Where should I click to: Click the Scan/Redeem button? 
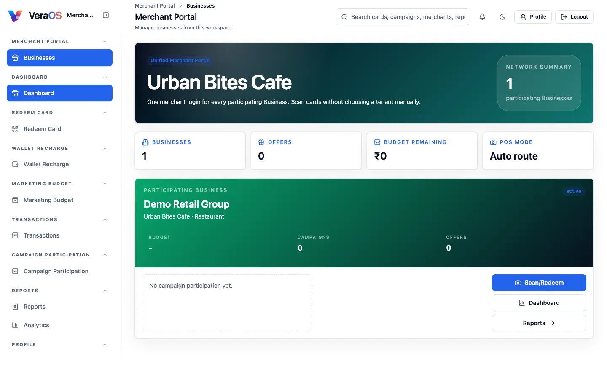(x=539, y=283)
